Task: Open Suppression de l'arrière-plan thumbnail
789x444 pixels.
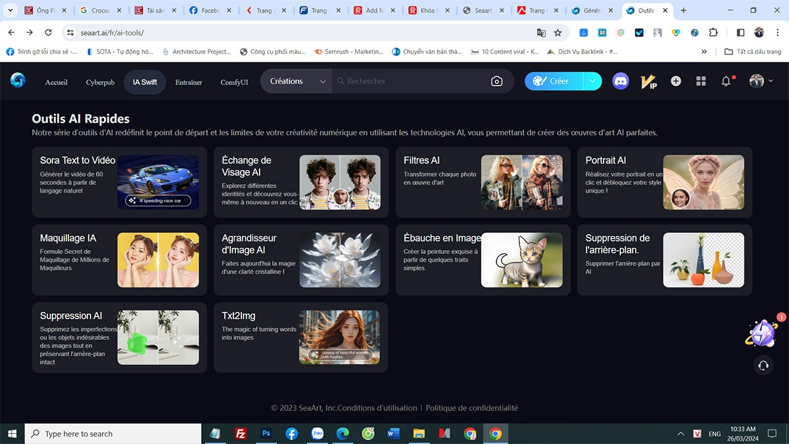Action: 704,260
